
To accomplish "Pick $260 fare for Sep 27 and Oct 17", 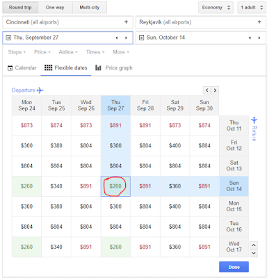I will tap(115, 247).
